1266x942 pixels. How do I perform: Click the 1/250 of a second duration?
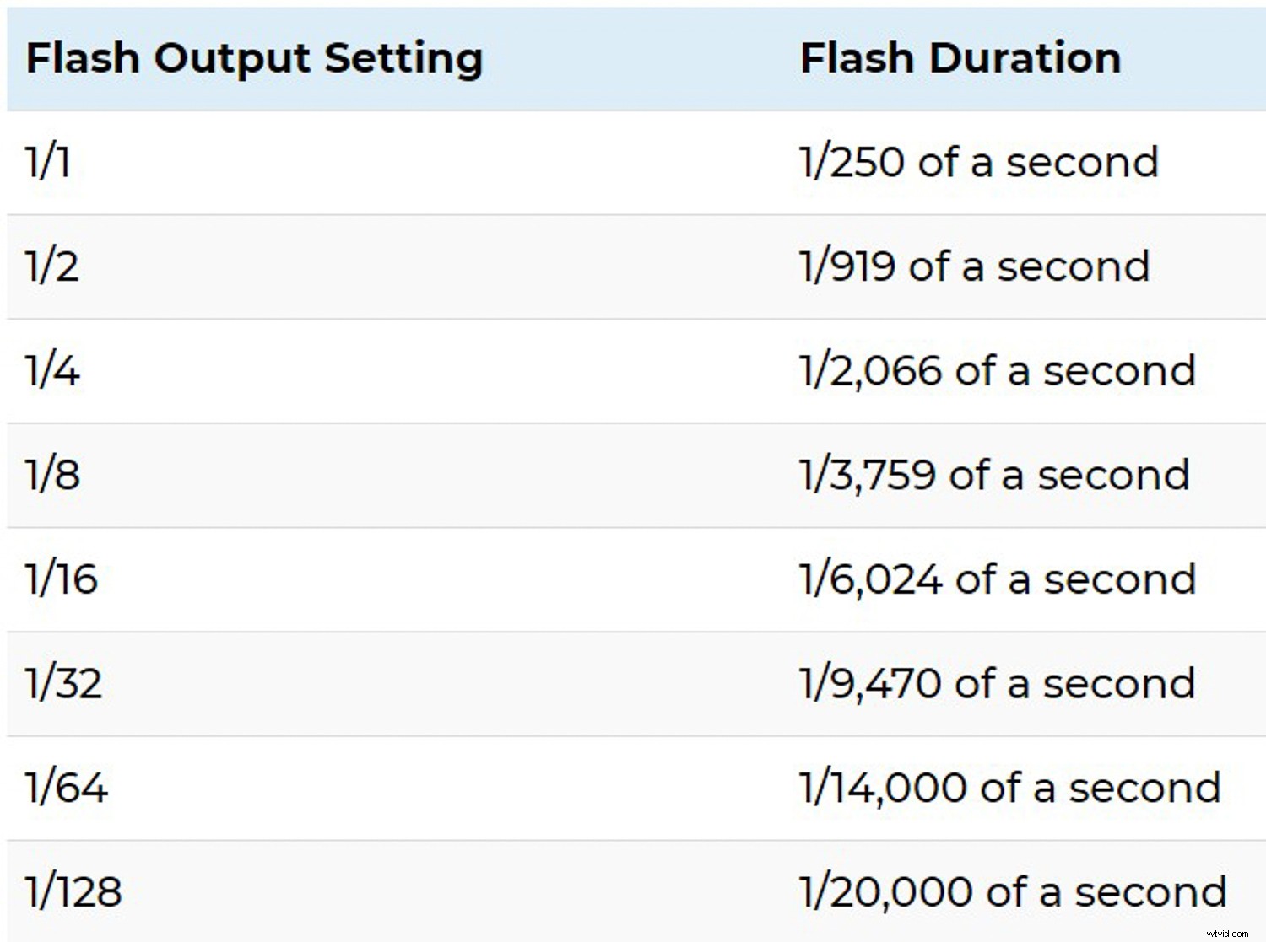click(979, 162)
